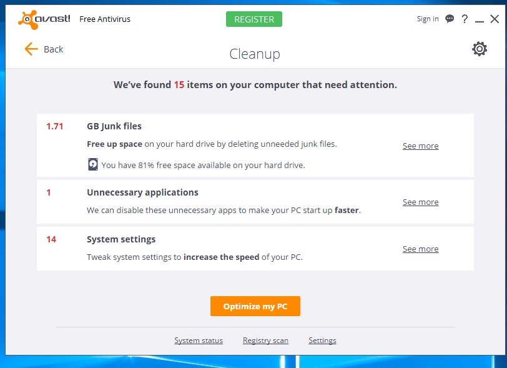Click the green REGISTER button
507x368 pixels.
click(x=254, y=19)
